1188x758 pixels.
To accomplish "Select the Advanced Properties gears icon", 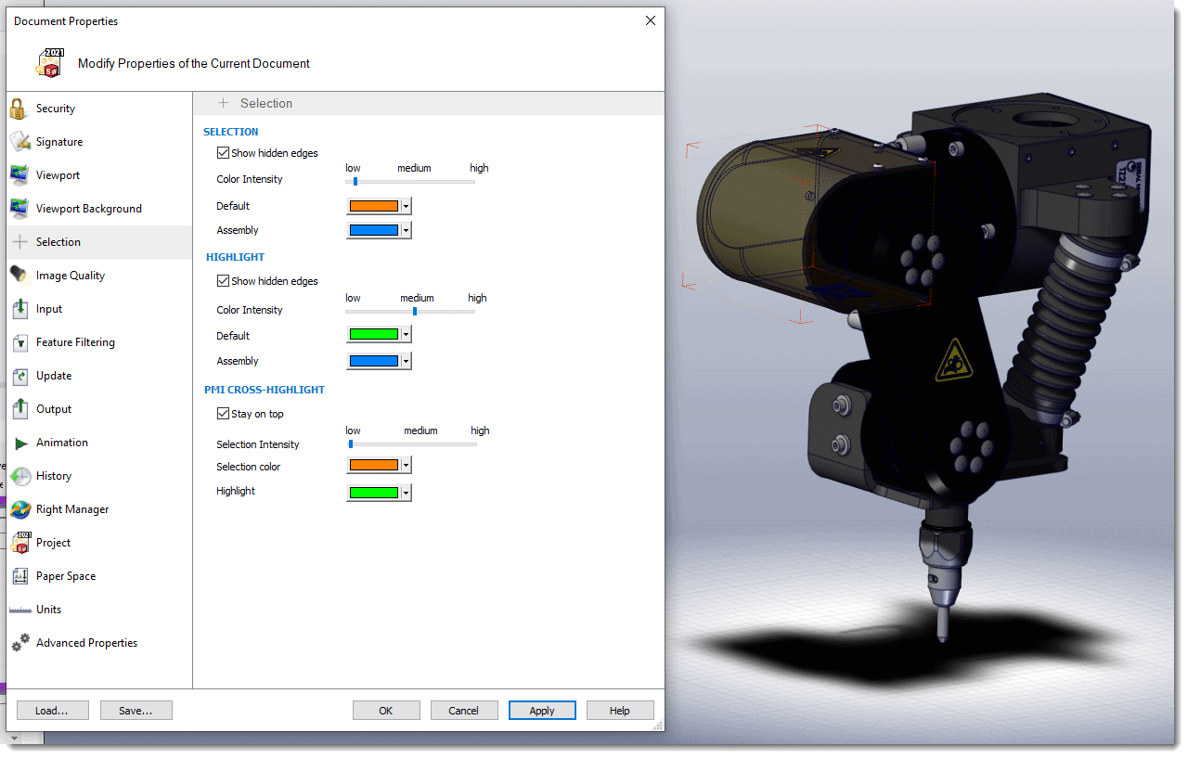I will [x=19, y=643].
